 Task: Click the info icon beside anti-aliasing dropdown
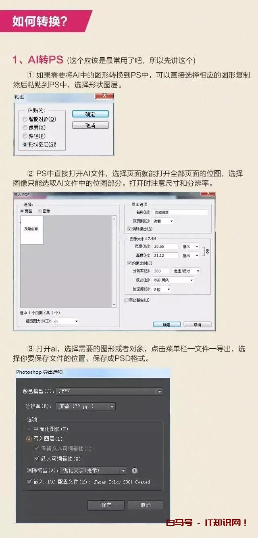pos(135,471)
